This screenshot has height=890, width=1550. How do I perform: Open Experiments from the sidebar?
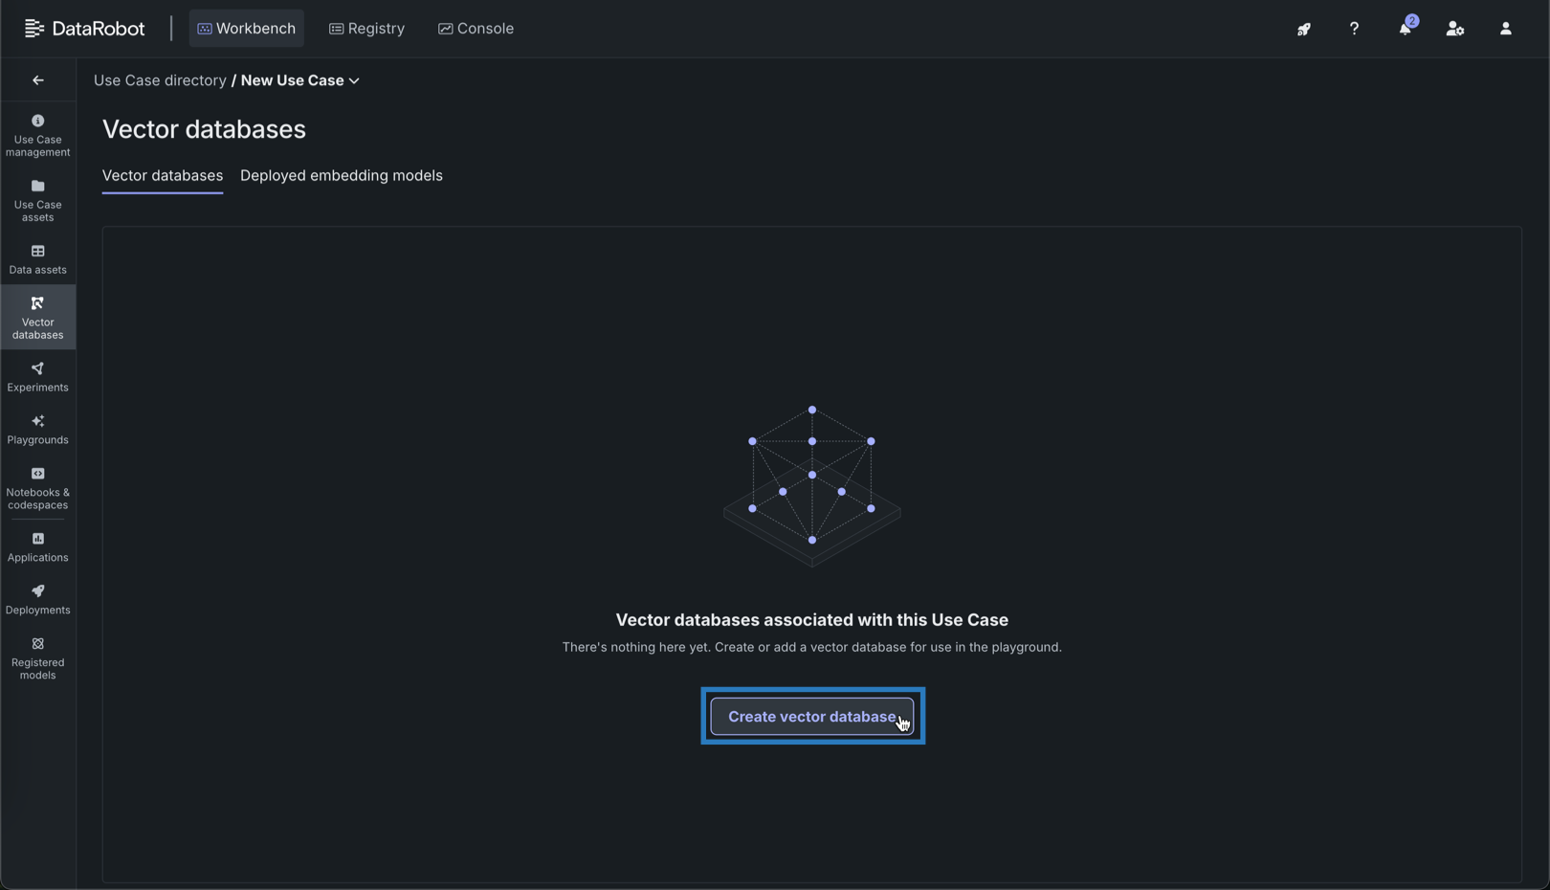point(37,377)
